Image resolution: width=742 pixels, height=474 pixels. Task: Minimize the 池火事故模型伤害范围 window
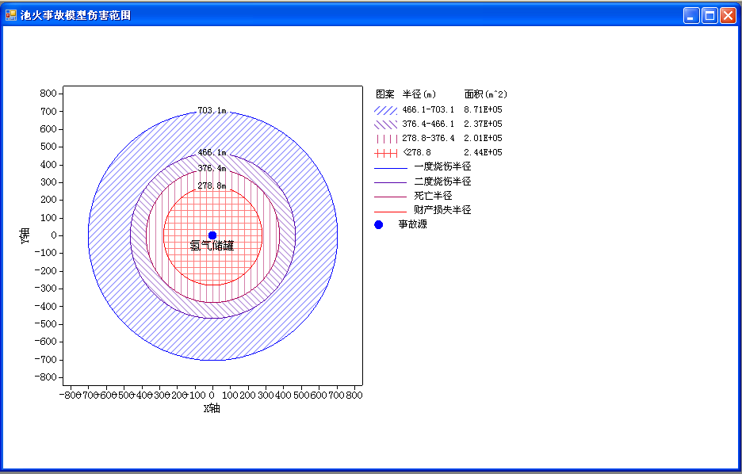pos(691,16)
